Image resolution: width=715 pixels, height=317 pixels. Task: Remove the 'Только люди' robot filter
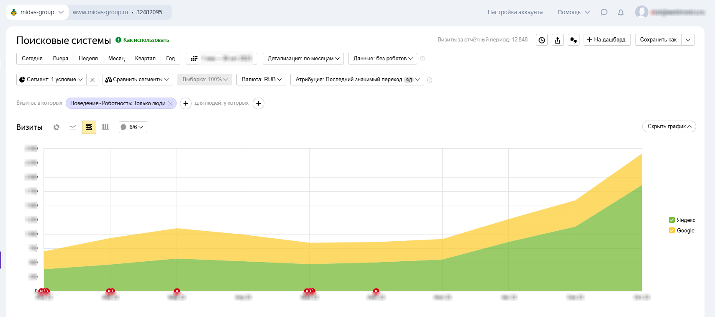point(170,103)
